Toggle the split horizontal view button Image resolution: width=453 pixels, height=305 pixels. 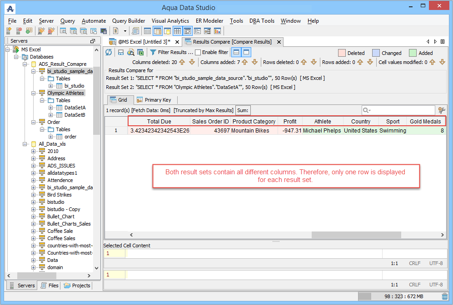pyautogui.click(x=236, y=52)
